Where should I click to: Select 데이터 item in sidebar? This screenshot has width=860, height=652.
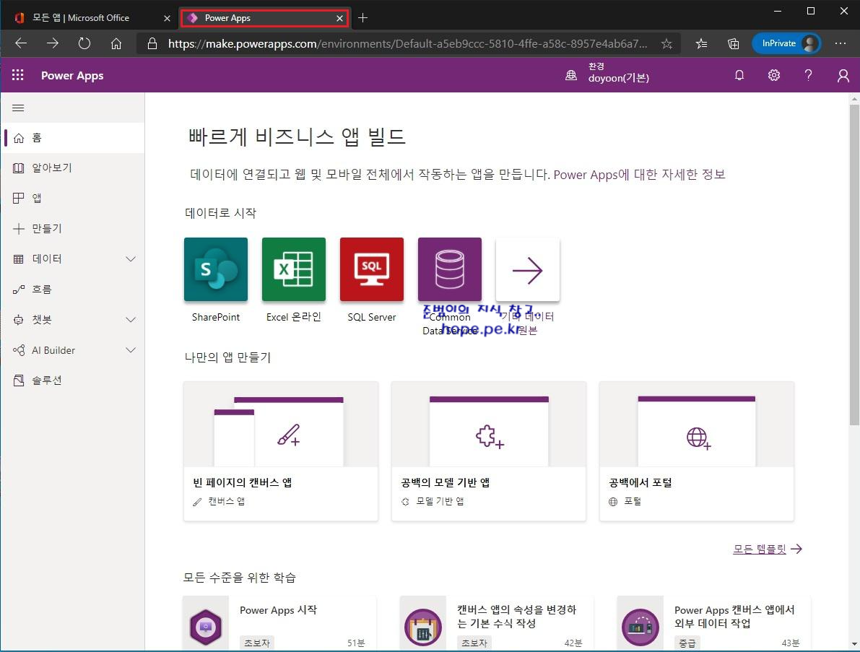click(47, 258)
